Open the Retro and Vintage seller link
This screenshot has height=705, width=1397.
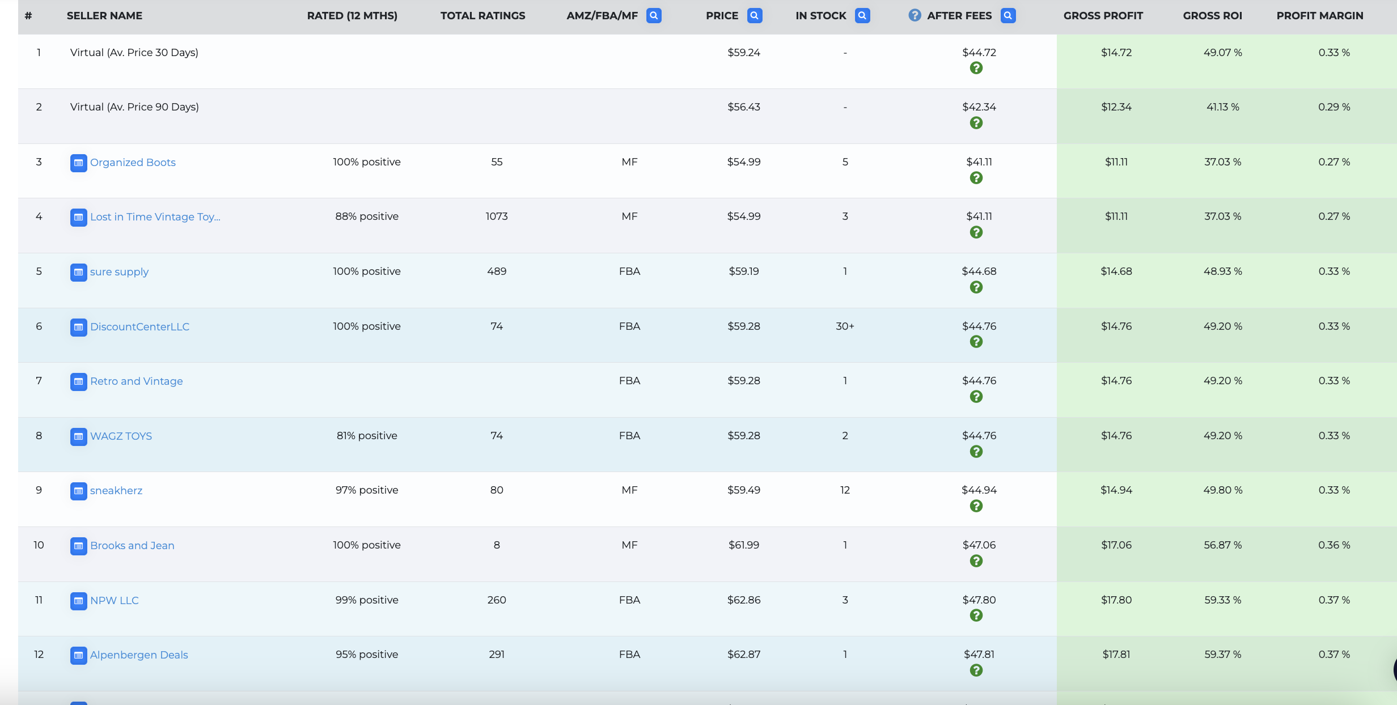pos(137,381)
